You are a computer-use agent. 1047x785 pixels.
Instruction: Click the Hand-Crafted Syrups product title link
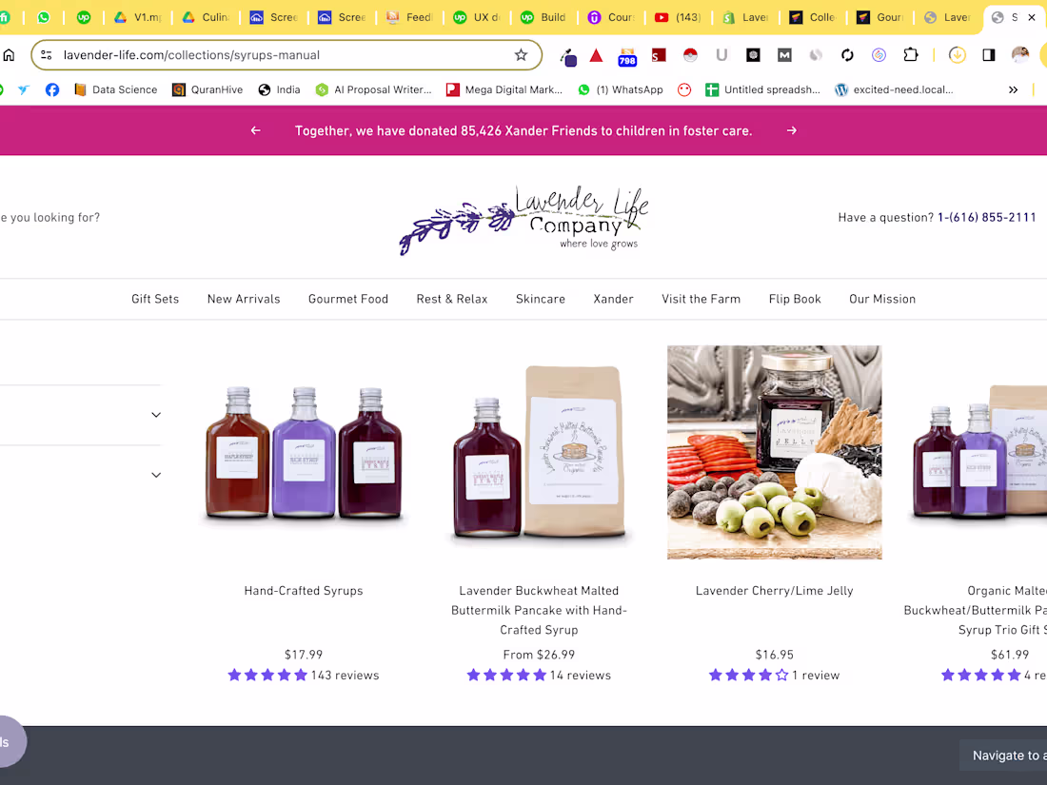[303, 590]
